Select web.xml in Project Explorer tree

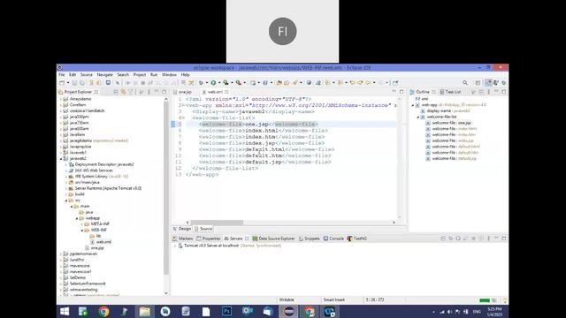point(103,242)
